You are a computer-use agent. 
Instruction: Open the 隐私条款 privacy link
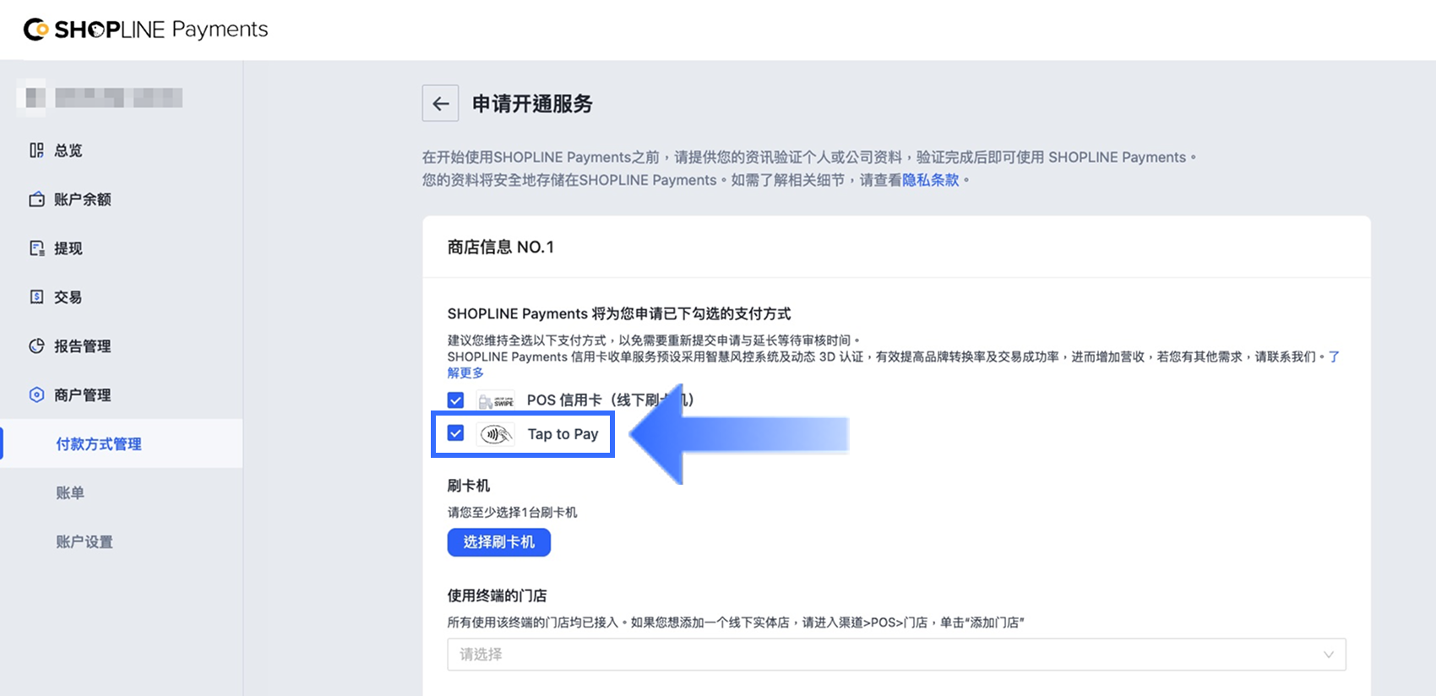coord(931,180)
